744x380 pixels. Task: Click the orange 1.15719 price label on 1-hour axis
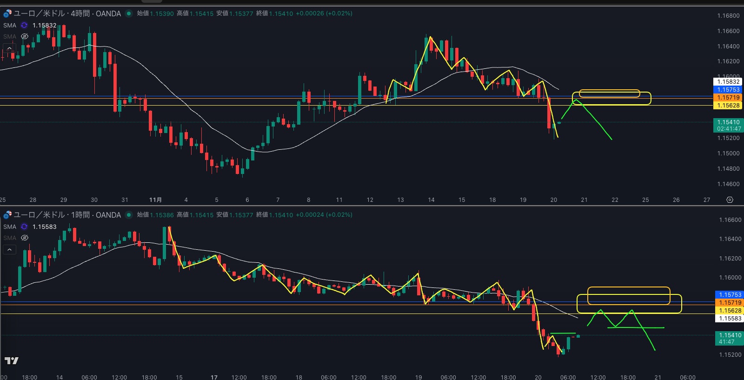(730, 303)
